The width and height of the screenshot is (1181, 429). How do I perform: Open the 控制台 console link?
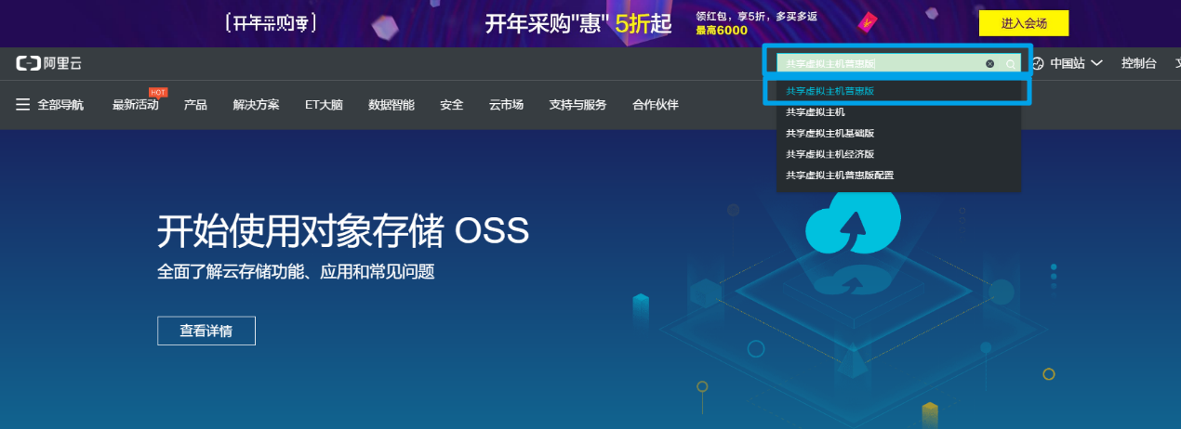[1138, 63]
